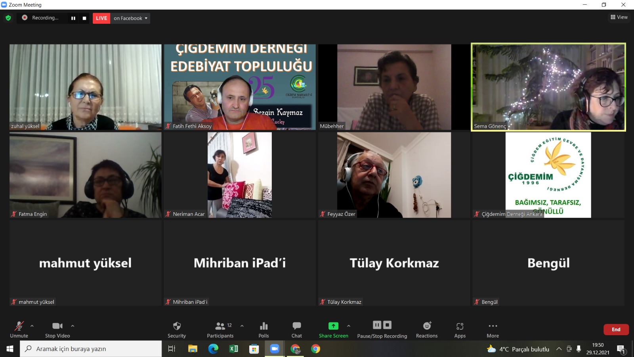634x357 pixels.
Task: Open Microsoft Store from taskbar
Action: coord(254,349)
